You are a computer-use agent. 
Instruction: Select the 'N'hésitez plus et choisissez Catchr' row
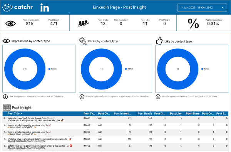pos(115,140)
